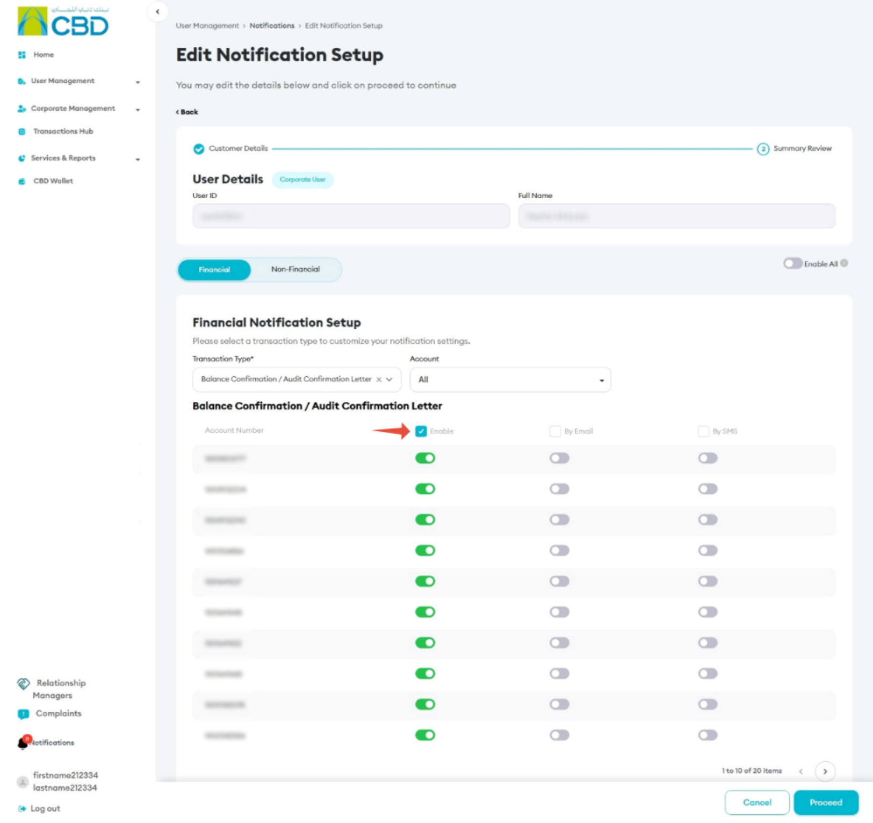Viewport: 873px width, 823px height.
Task: Click the Proceed button
Action: point(826,802)
